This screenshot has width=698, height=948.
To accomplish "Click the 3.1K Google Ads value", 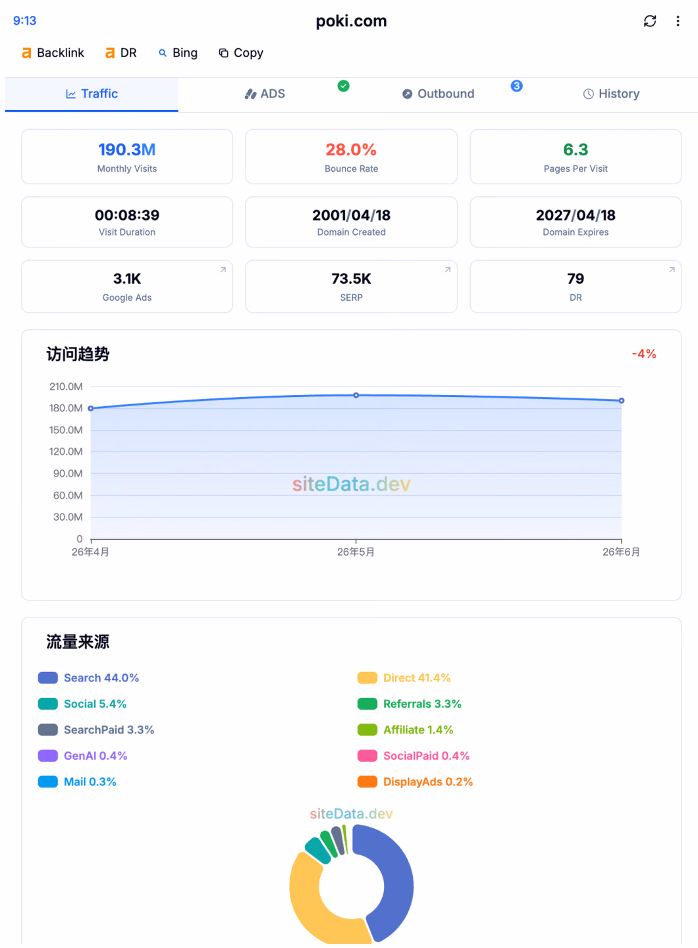I will (127, 278).
